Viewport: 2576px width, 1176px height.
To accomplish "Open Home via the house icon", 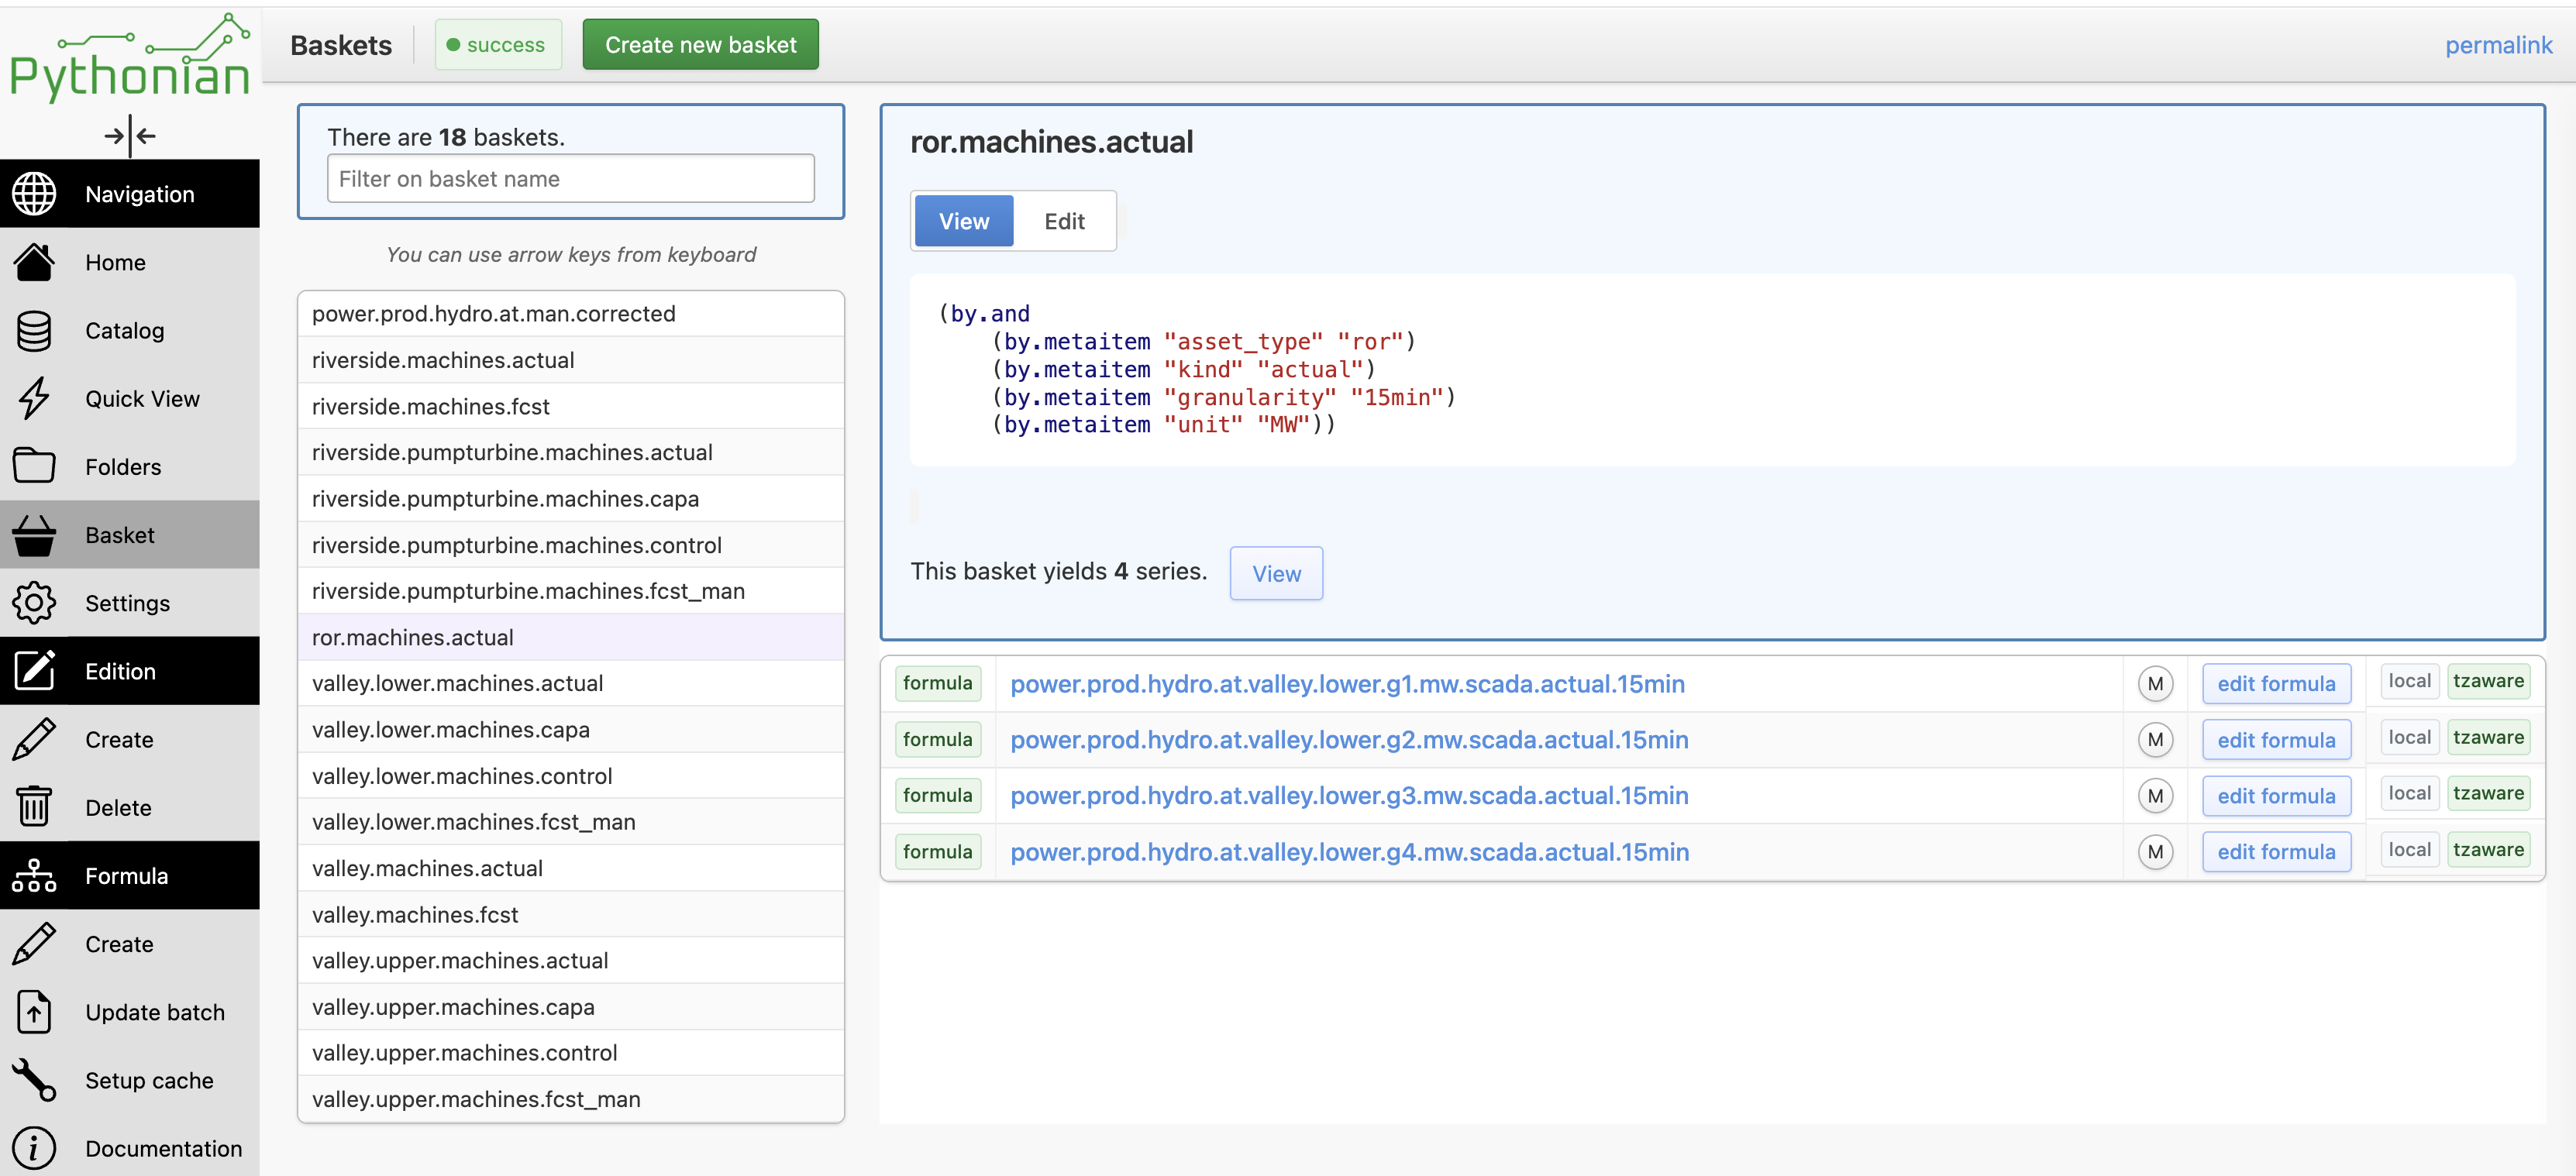I will point(34,262).
